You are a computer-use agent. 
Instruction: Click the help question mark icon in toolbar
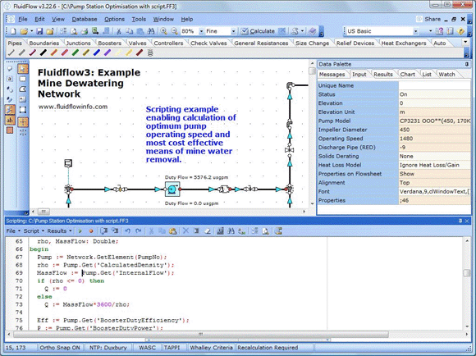click(439, 31)
